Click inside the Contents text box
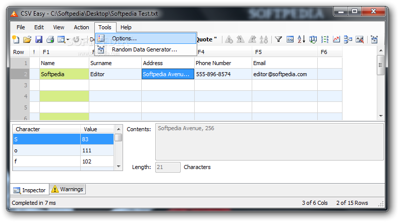 click(269, 142)
